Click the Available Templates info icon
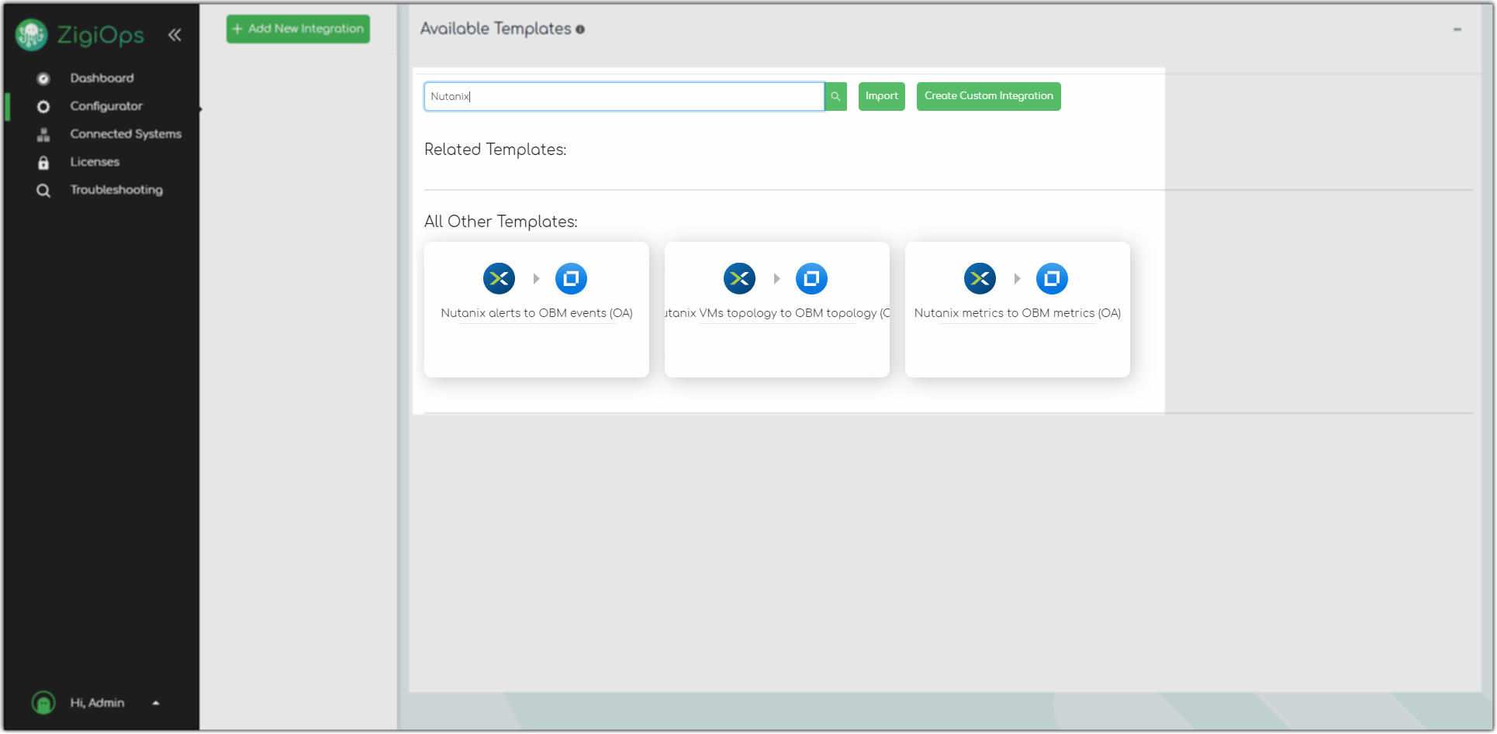Viewport: 1497px width, 734px height. [580, 29]
